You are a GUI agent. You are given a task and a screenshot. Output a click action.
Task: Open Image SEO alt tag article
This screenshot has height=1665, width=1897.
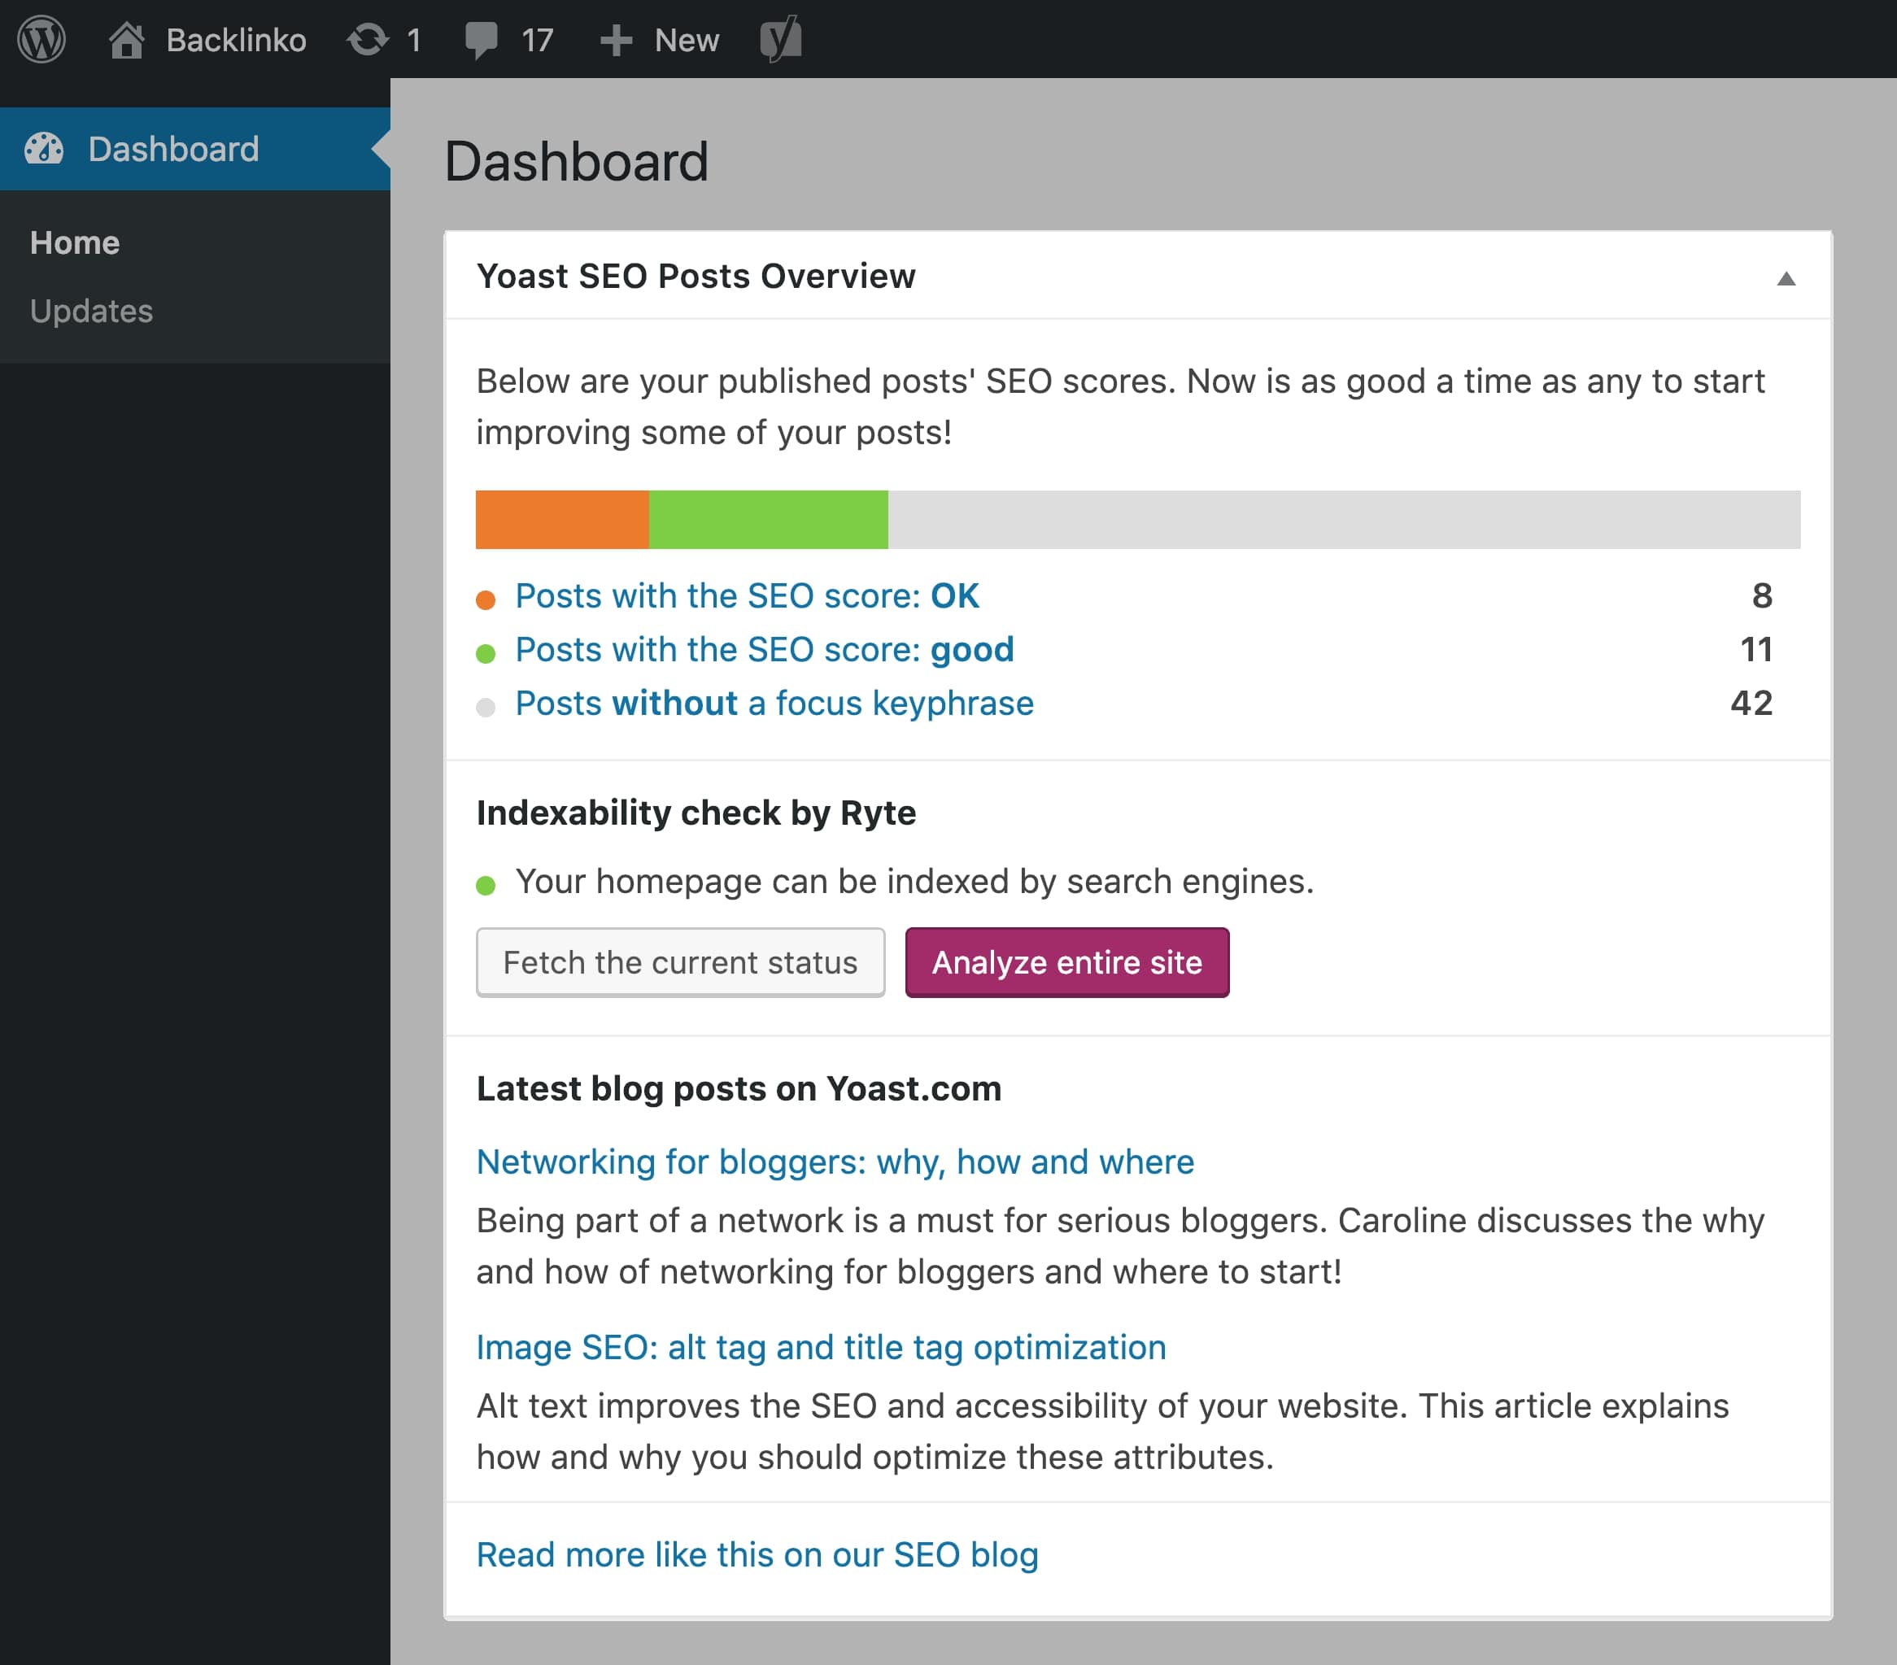[821, 1349]
